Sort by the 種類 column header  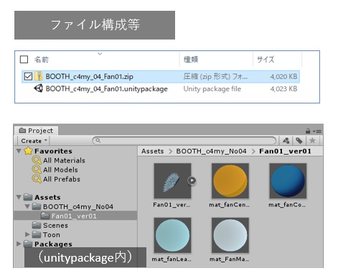point(191,60)
